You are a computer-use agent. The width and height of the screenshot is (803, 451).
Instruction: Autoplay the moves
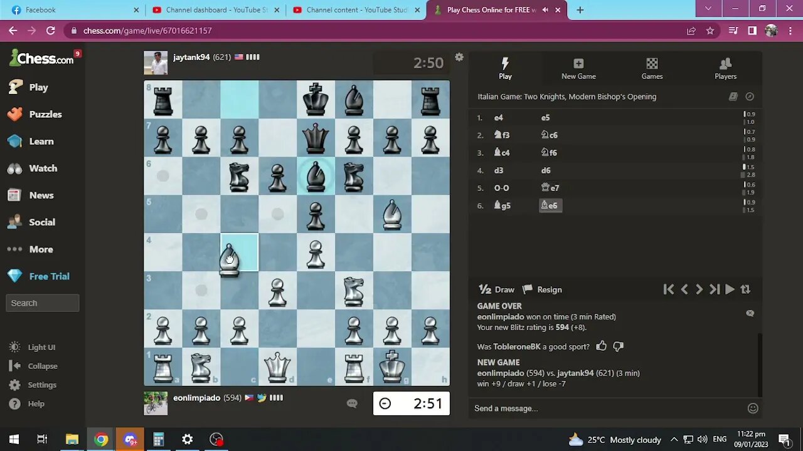pos(730,289)
